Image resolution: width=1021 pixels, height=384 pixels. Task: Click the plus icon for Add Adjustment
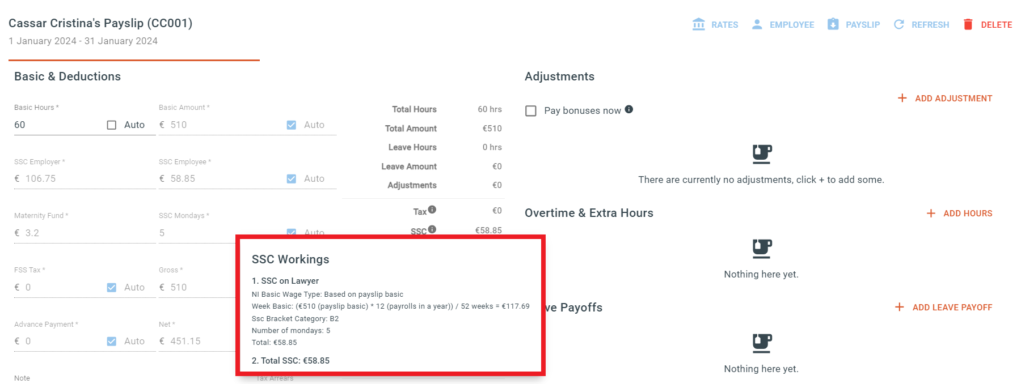(902, 98)
